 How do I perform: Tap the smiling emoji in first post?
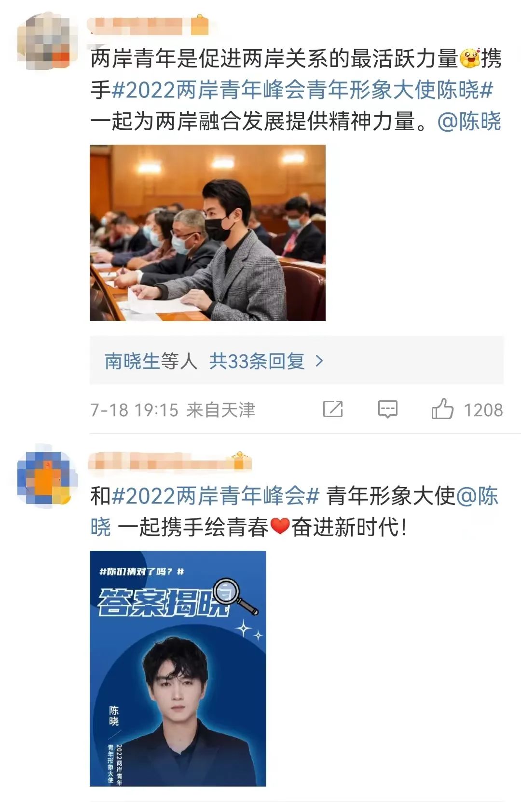tap(470, 58)
